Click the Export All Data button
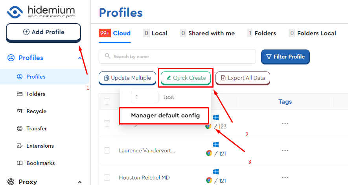 [243, 78]
